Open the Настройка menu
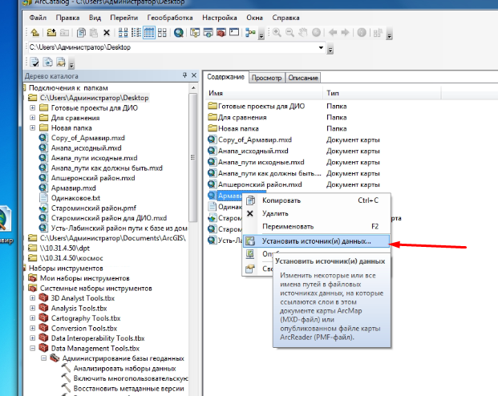The width and height of the screenshot is (498, 396). pos(220,18)
